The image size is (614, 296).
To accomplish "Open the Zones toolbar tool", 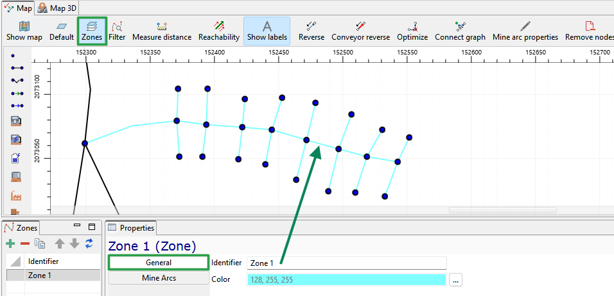I will [92, 31].
